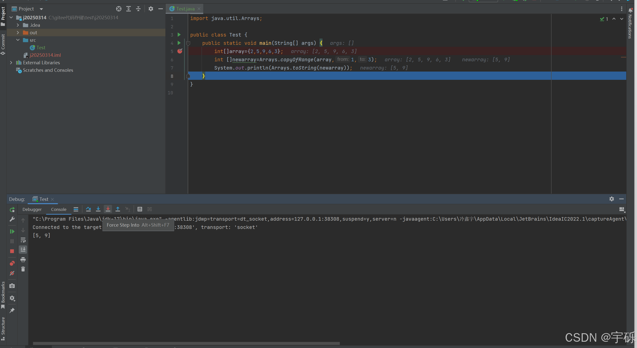This screenshot has width=637, height=348.
Task: Rerun Test with the green rerun icon
Action: [x=12, y=210]
